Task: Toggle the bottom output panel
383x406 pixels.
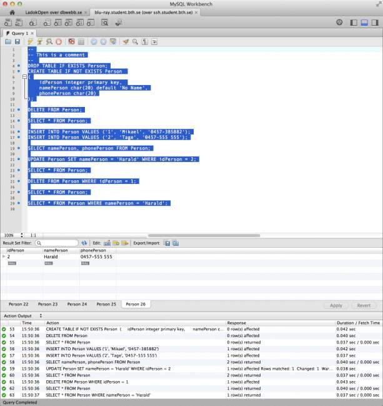Action: tap(364, 23)
